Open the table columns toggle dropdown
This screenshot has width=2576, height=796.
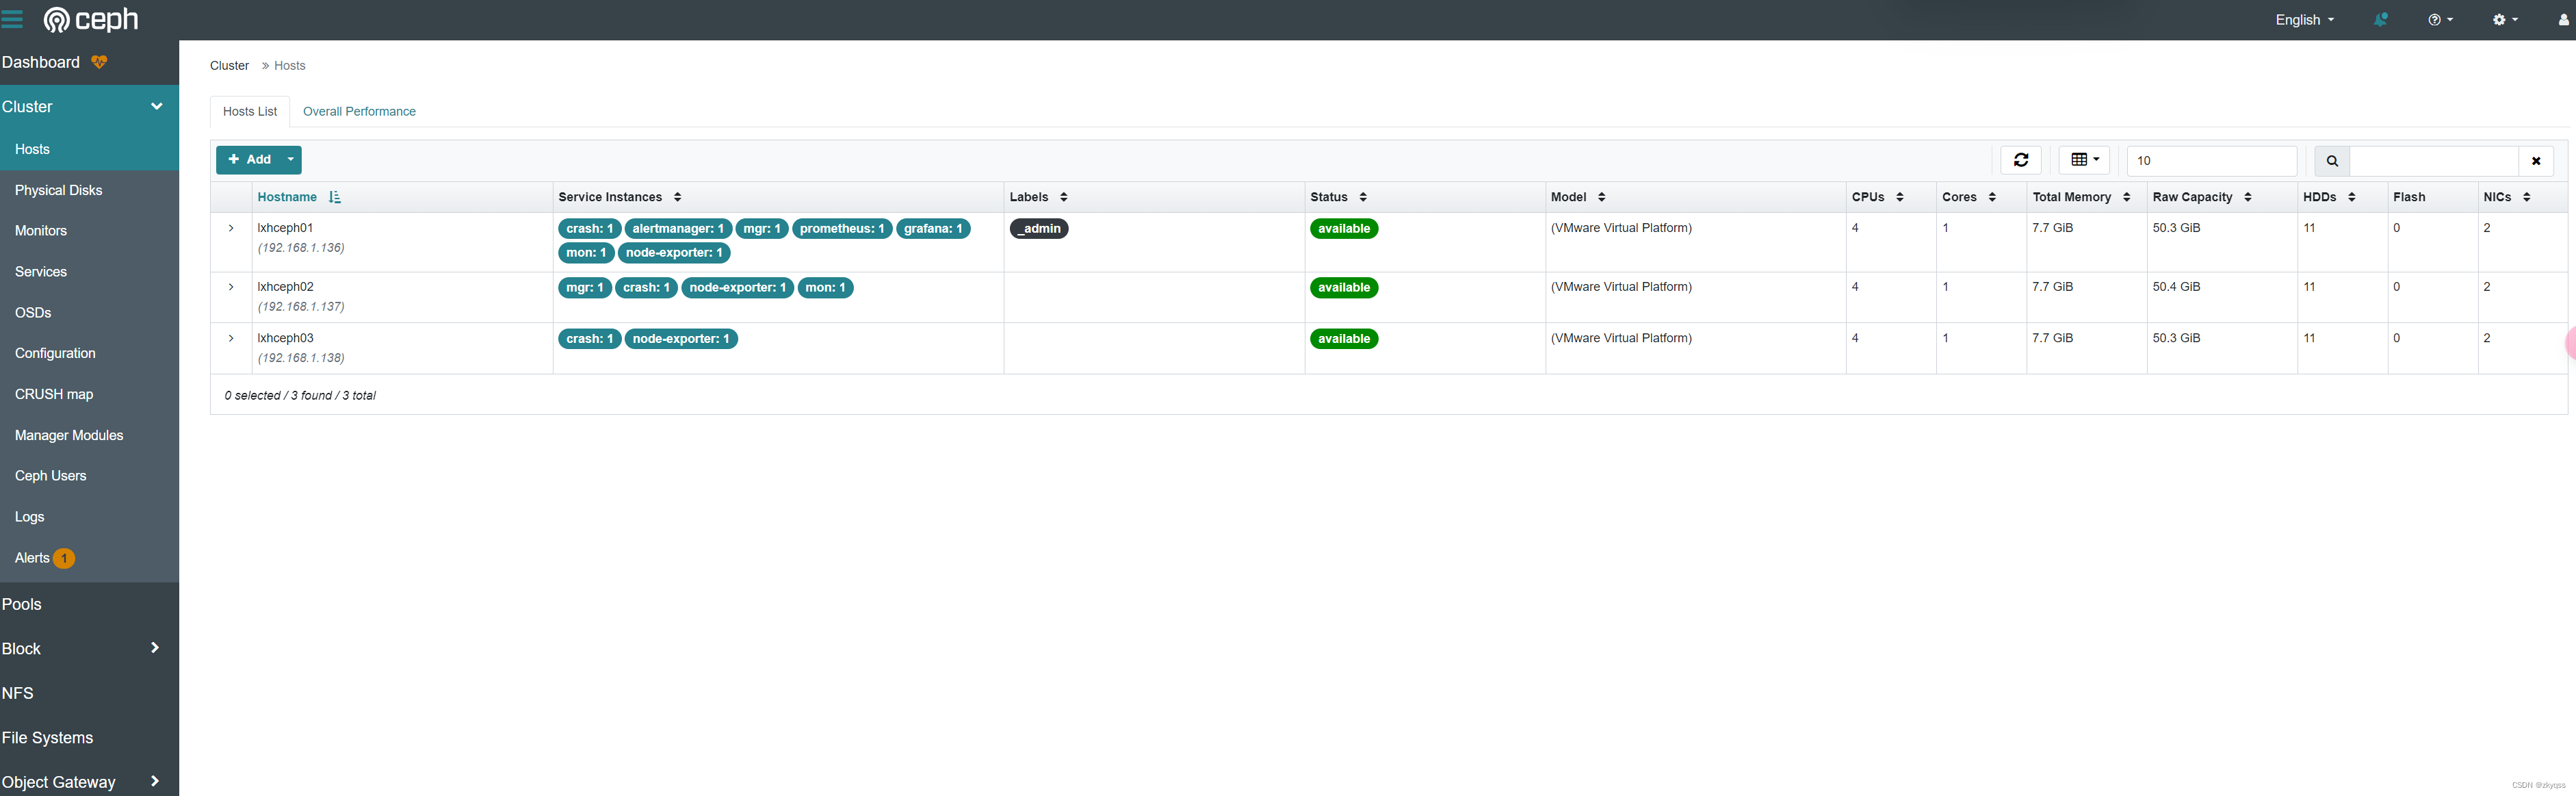[2084, 160]
